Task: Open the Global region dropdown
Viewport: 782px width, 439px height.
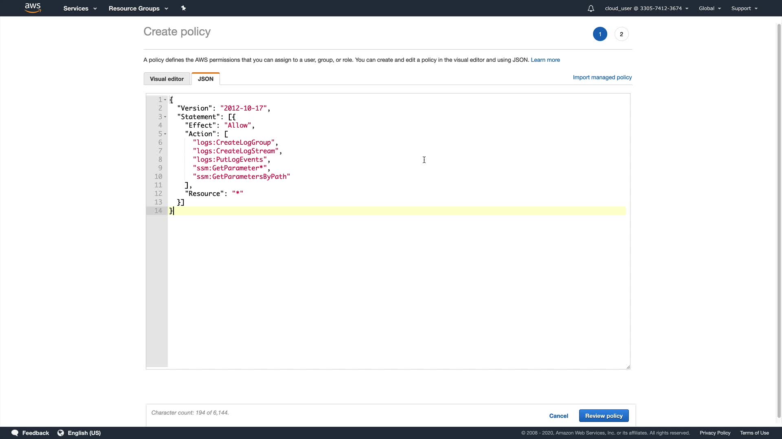Action: click(x=710, y=9)
